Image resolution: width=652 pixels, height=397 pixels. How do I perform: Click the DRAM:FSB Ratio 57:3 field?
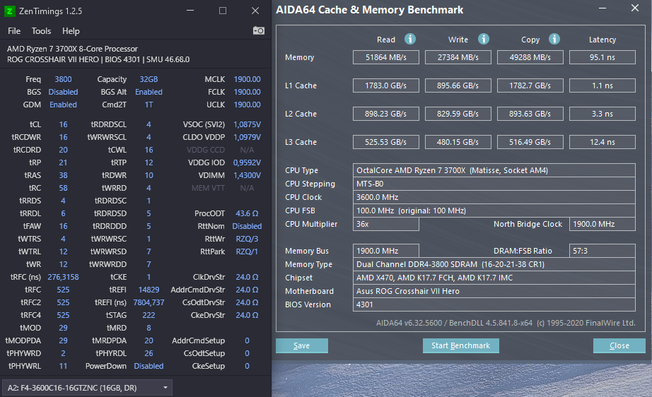pos(602,251)
